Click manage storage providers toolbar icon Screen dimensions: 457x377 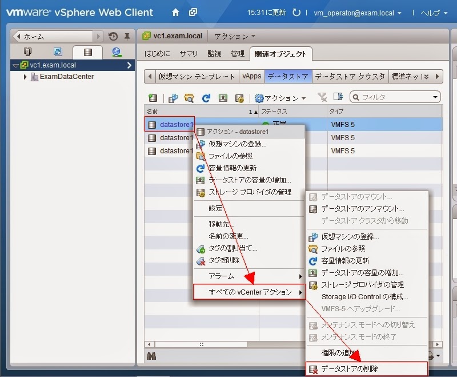pos(239,98)
